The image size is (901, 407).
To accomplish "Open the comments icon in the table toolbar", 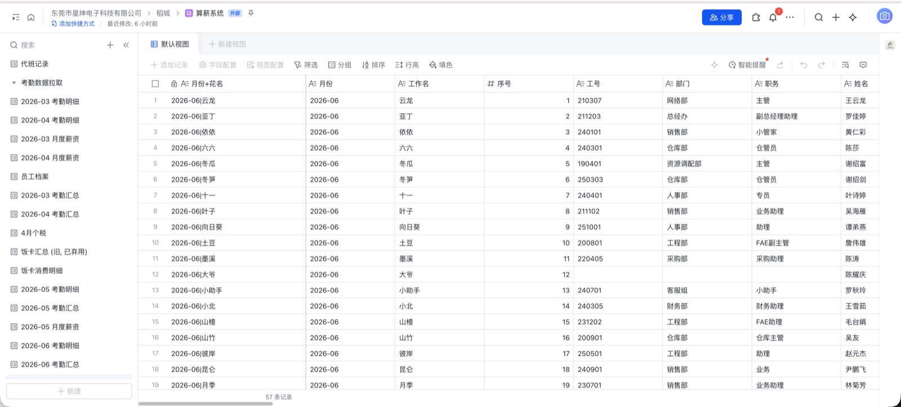I will 863,65.
